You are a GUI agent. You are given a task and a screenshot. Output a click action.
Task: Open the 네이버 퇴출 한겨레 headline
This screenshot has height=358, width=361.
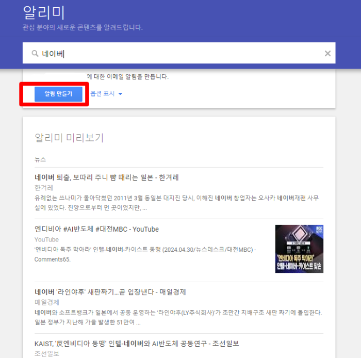point(106,177)
